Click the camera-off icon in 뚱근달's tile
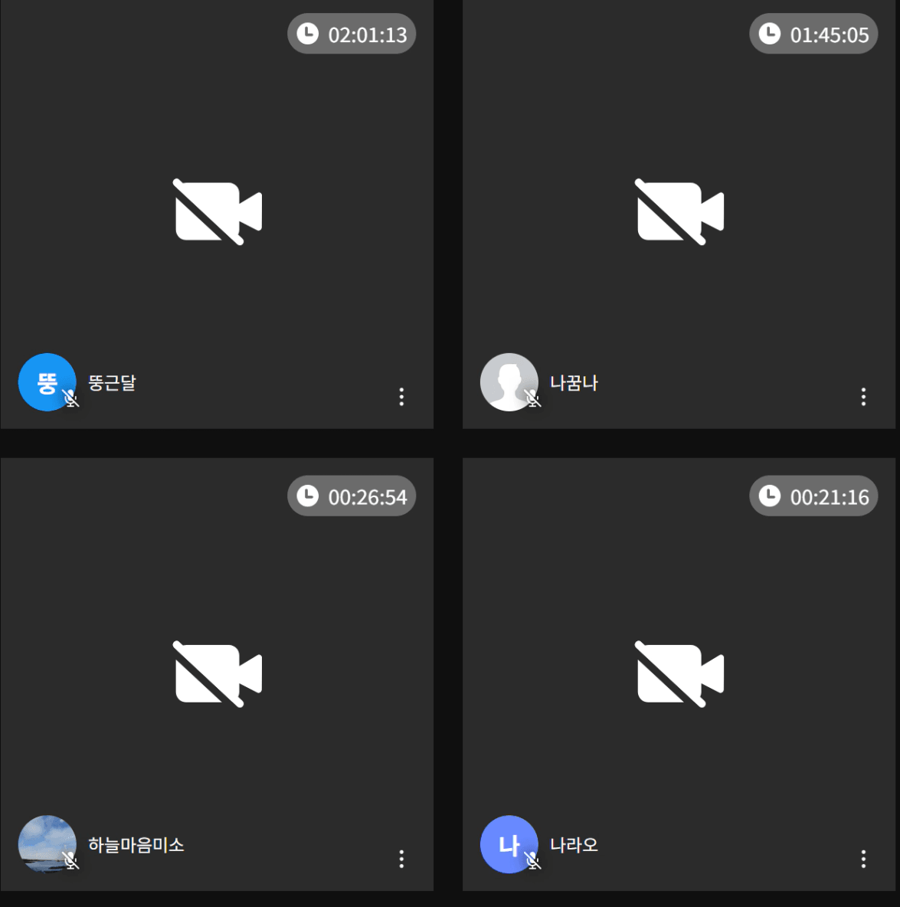The height and width of the screenshot is (907, 900). pyautogui.click(x=218, y=211)
